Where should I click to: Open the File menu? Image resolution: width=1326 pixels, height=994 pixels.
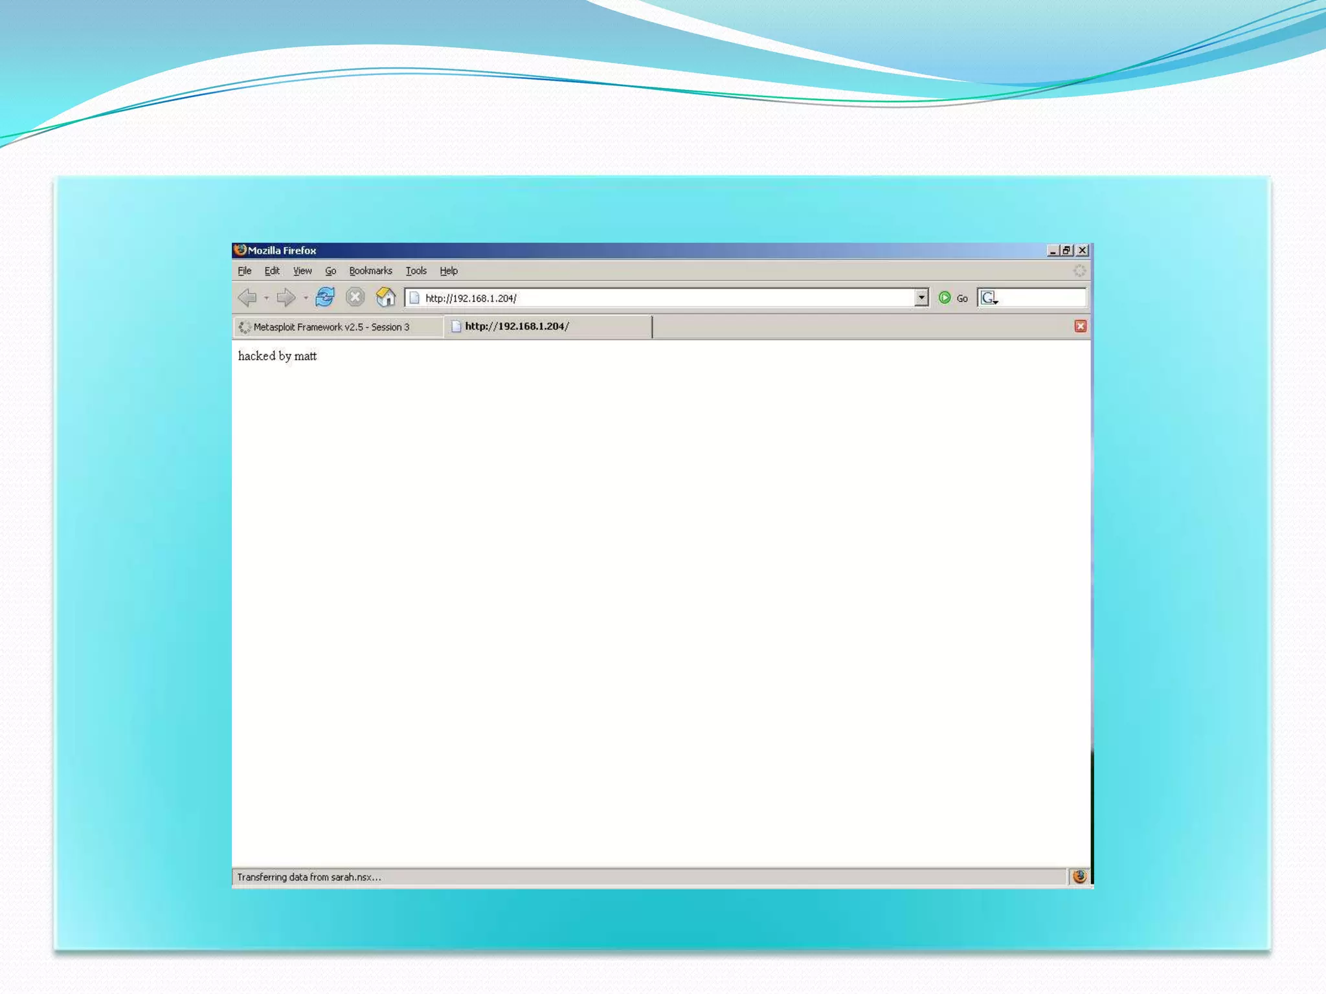244,271
